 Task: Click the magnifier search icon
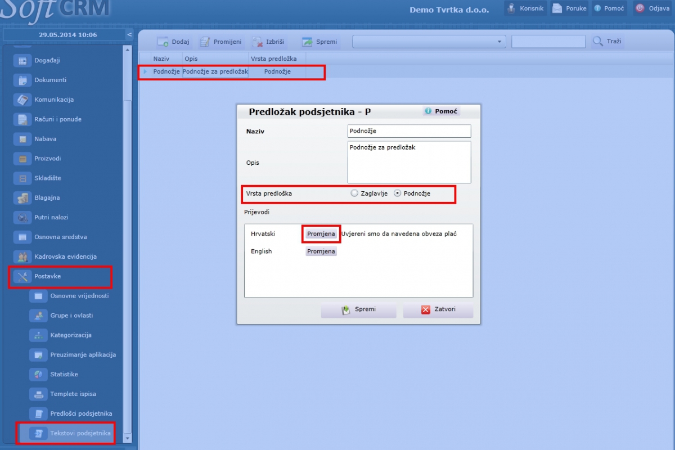[597, 42]
